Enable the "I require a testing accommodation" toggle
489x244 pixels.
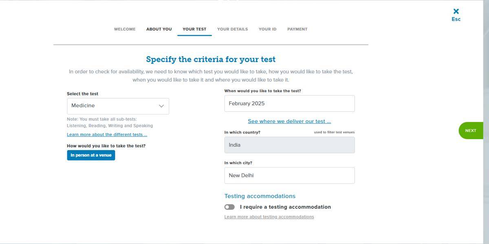229,207
